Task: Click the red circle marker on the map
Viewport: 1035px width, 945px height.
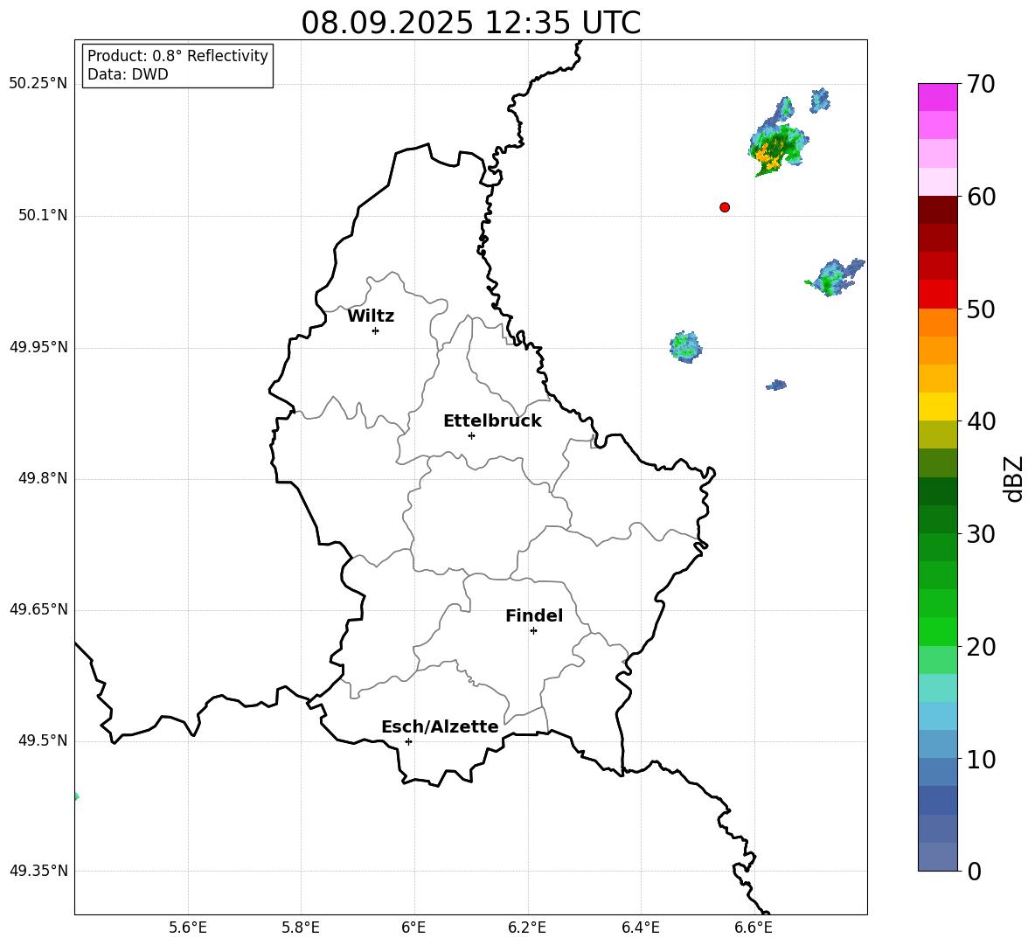Action: [x=725, y=207]
